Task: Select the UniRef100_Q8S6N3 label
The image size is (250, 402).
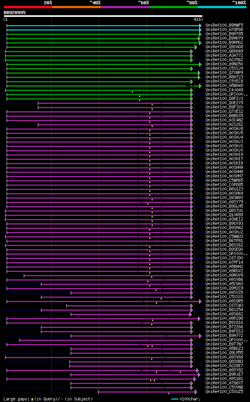Action: pos(225,361)
